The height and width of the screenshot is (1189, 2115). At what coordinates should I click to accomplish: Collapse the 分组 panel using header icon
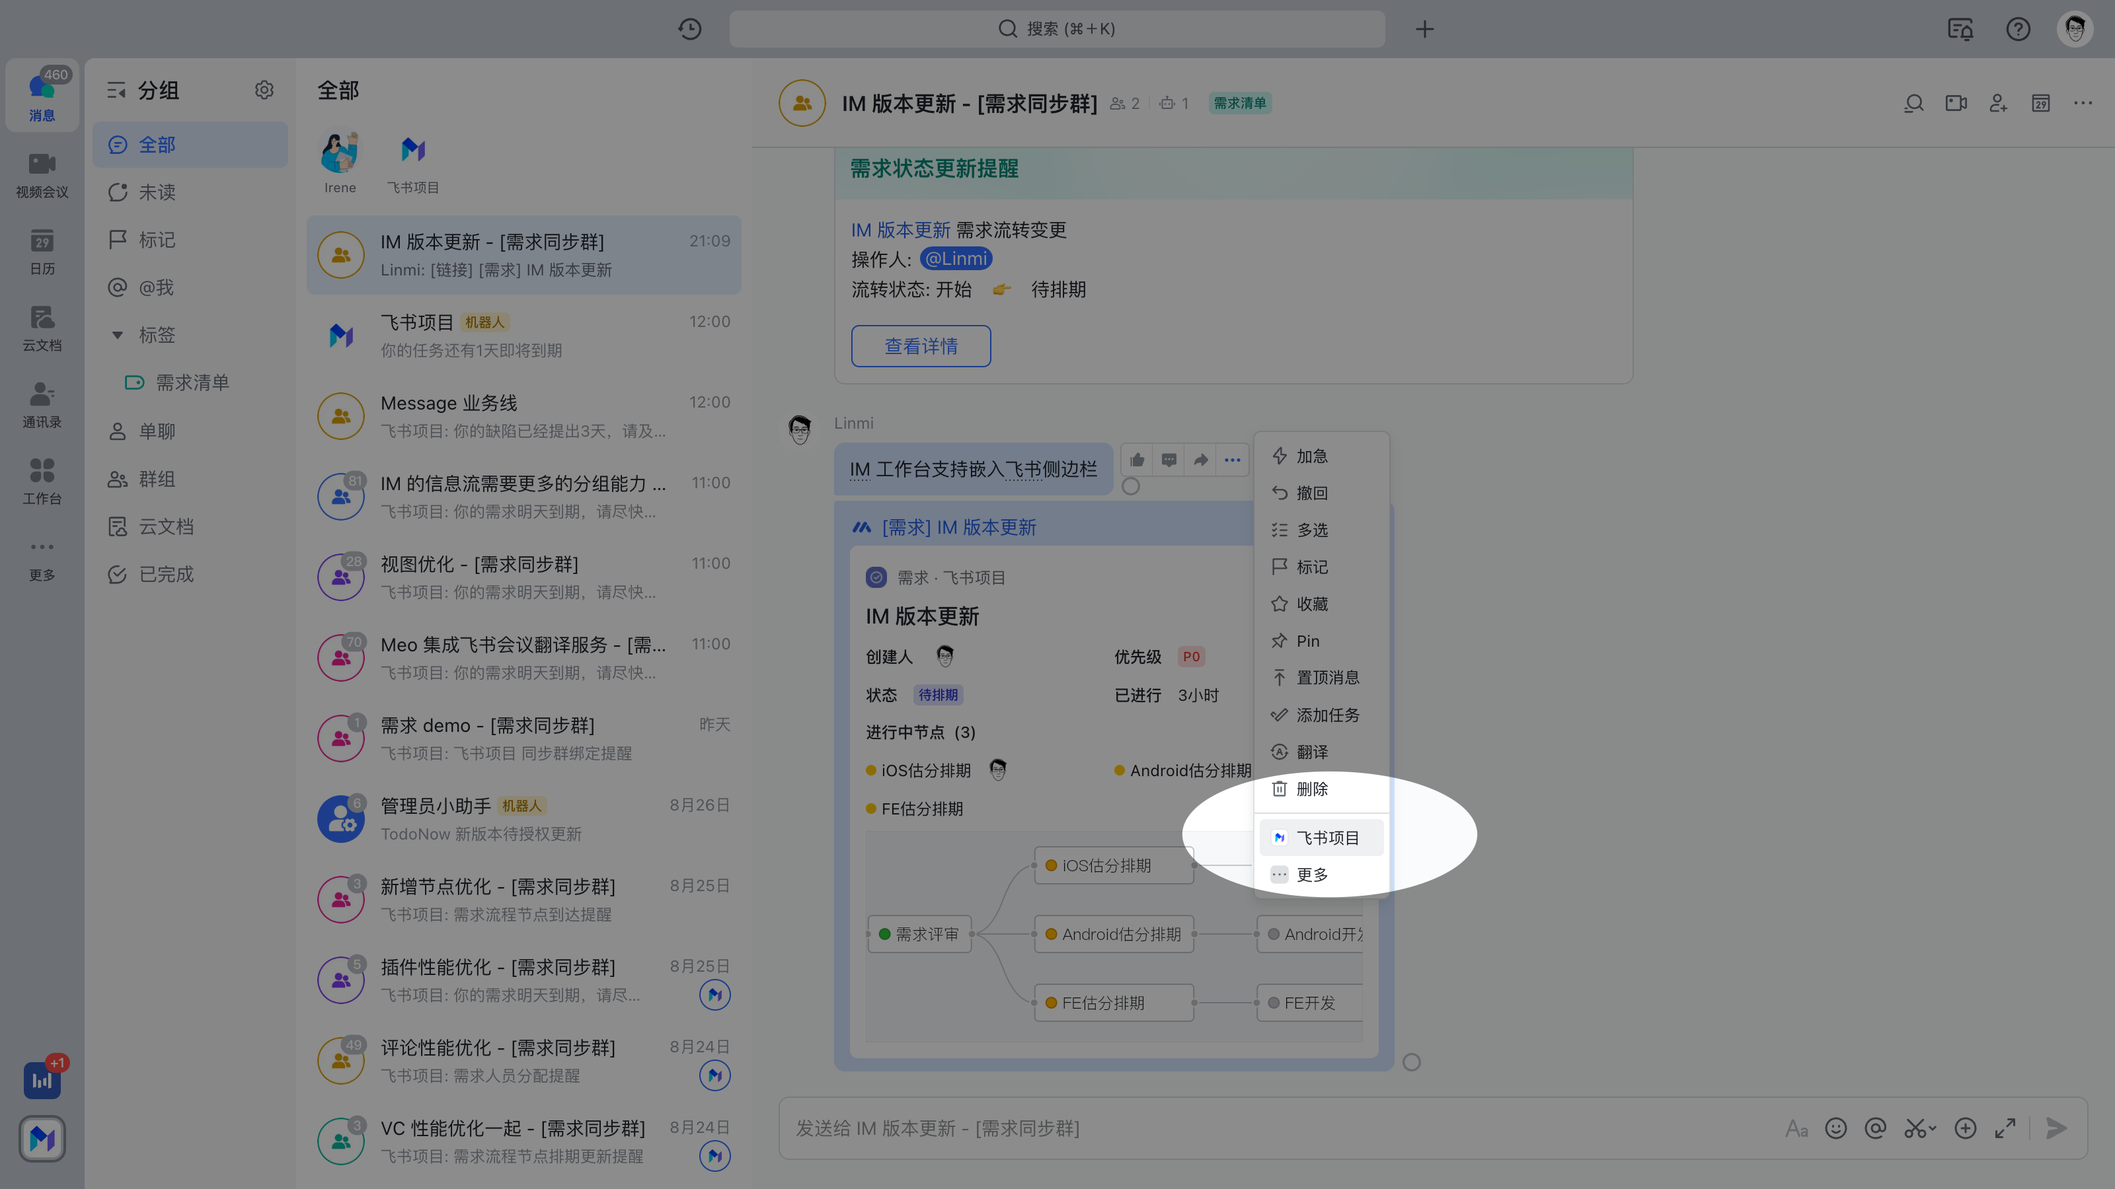pyautogui.click(x=116, y=89)
